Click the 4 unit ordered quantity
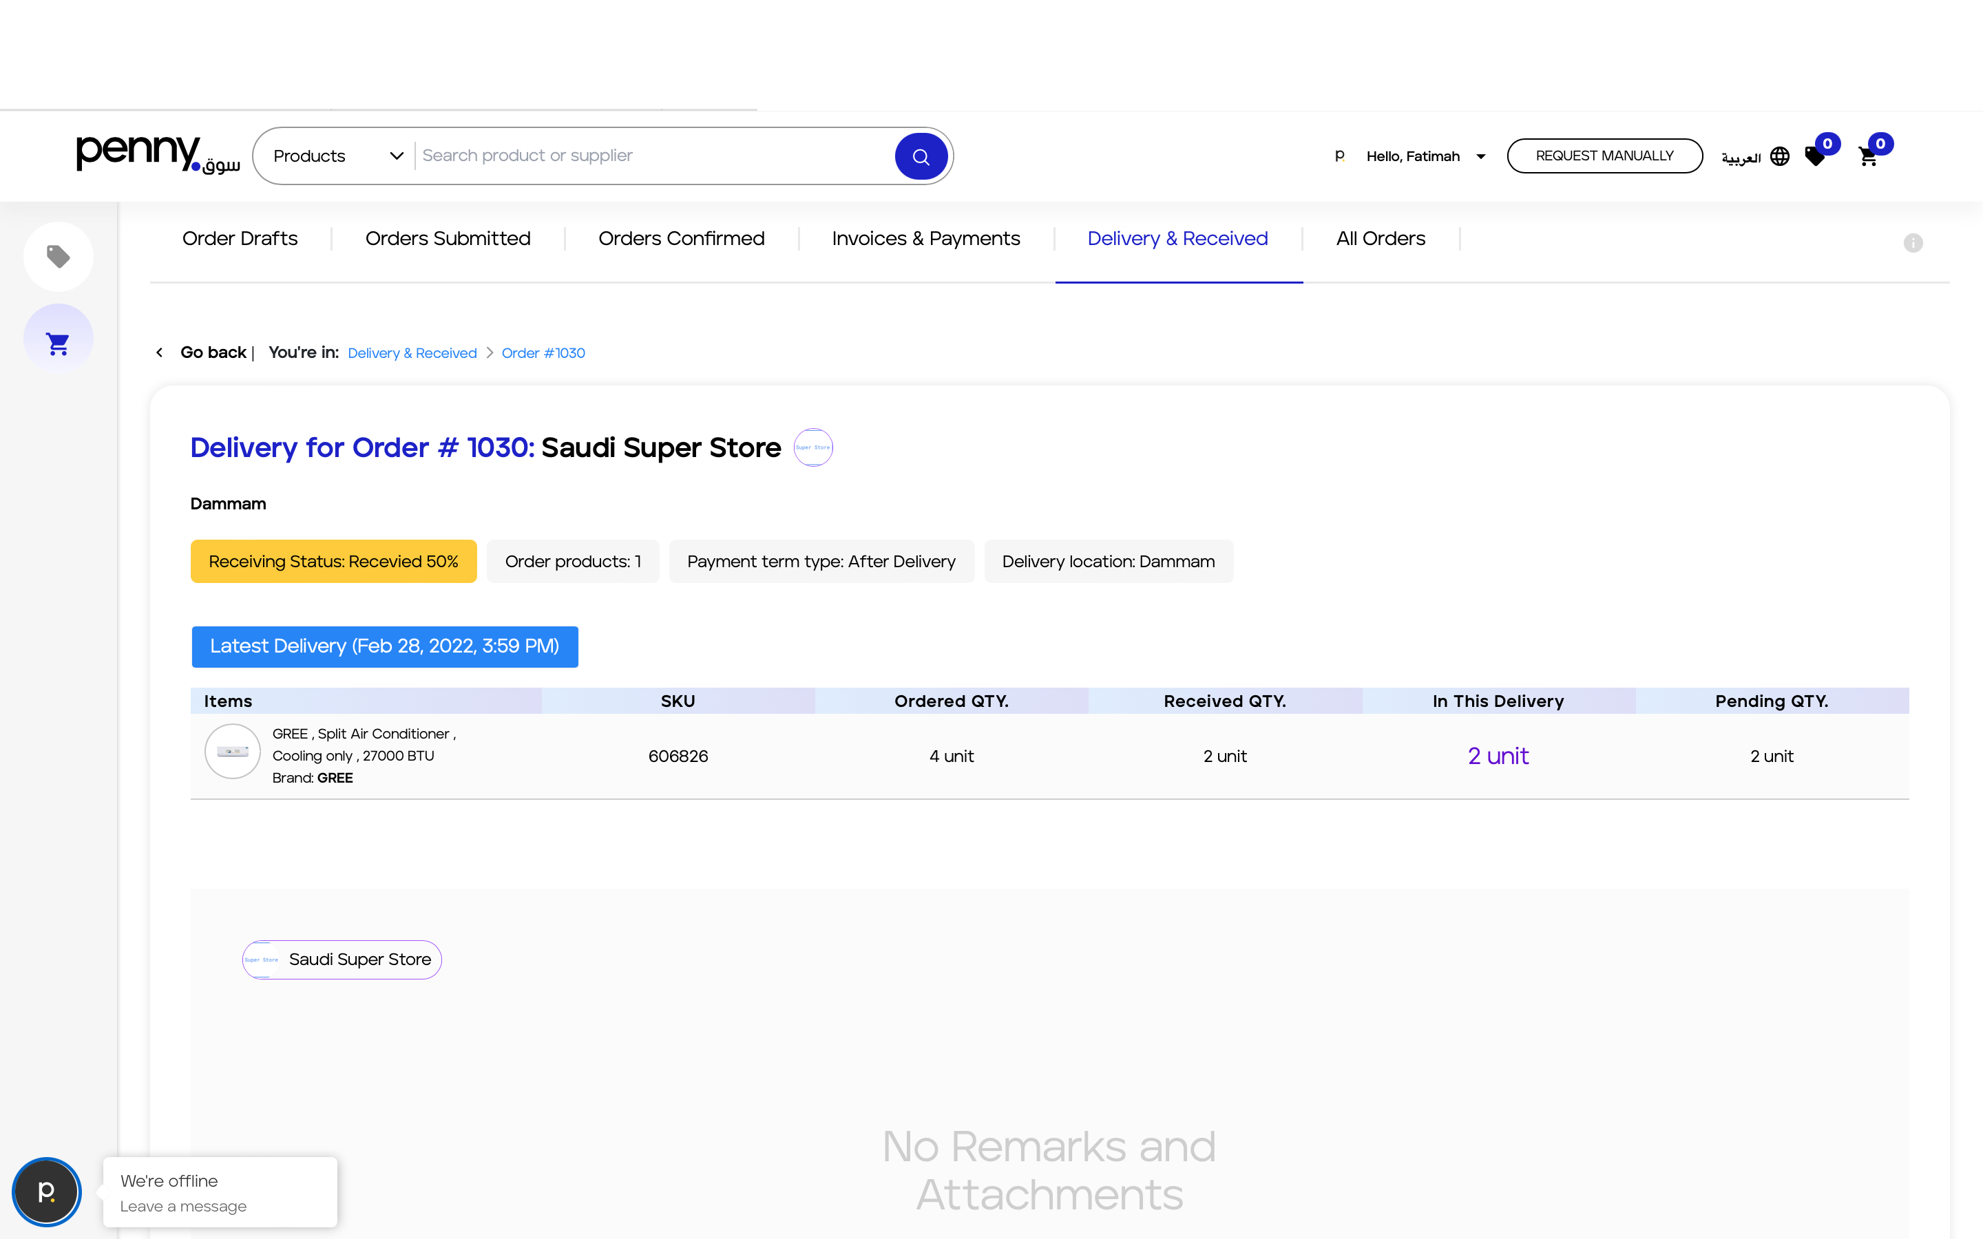Viewport: 1983px width, 1239px height. pos(952,756)
